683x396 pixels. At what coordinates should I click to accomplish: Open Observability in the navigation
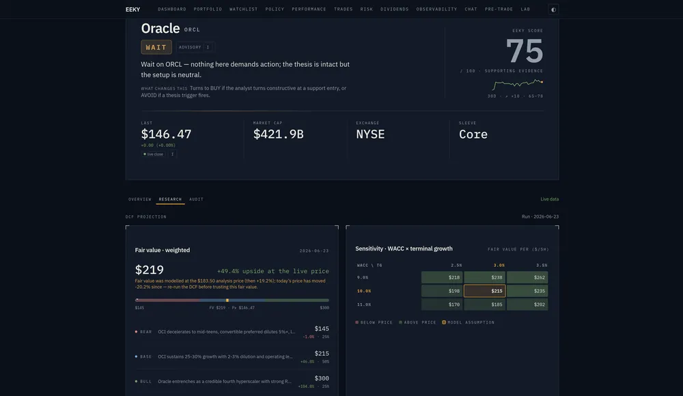(436, 9)
